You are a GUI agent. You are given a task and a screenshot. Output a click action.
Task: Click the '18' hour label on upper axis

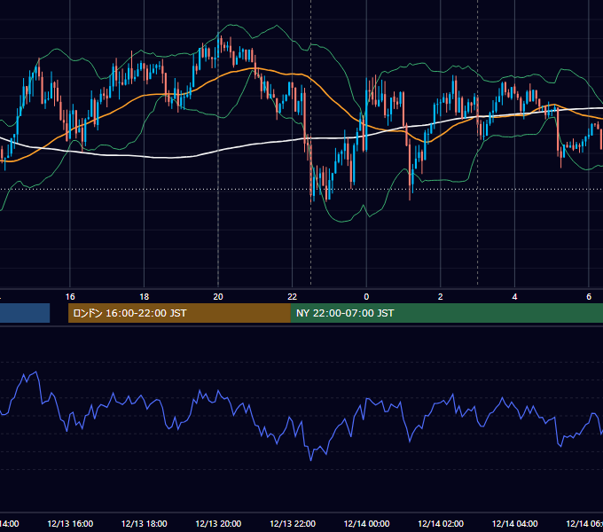(x=145, y=297)
